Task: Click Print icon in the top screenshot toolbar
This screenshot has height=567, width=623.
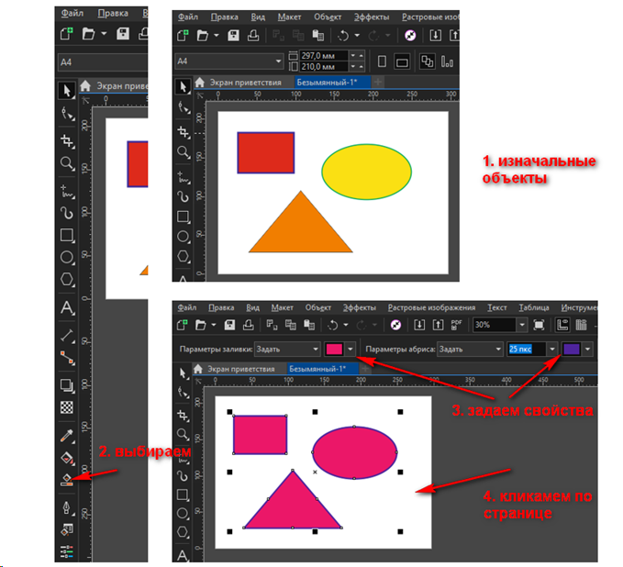Action: coord(252,36)
